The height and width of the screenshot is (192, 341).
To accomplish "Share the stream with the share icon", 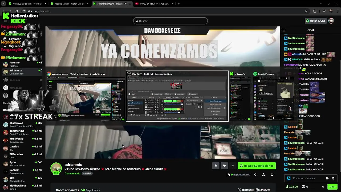I will coord(255,175).
